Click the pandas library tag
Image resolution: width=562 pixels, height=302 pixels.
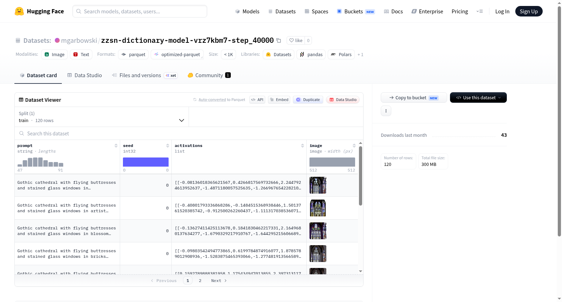click(311, 54)
